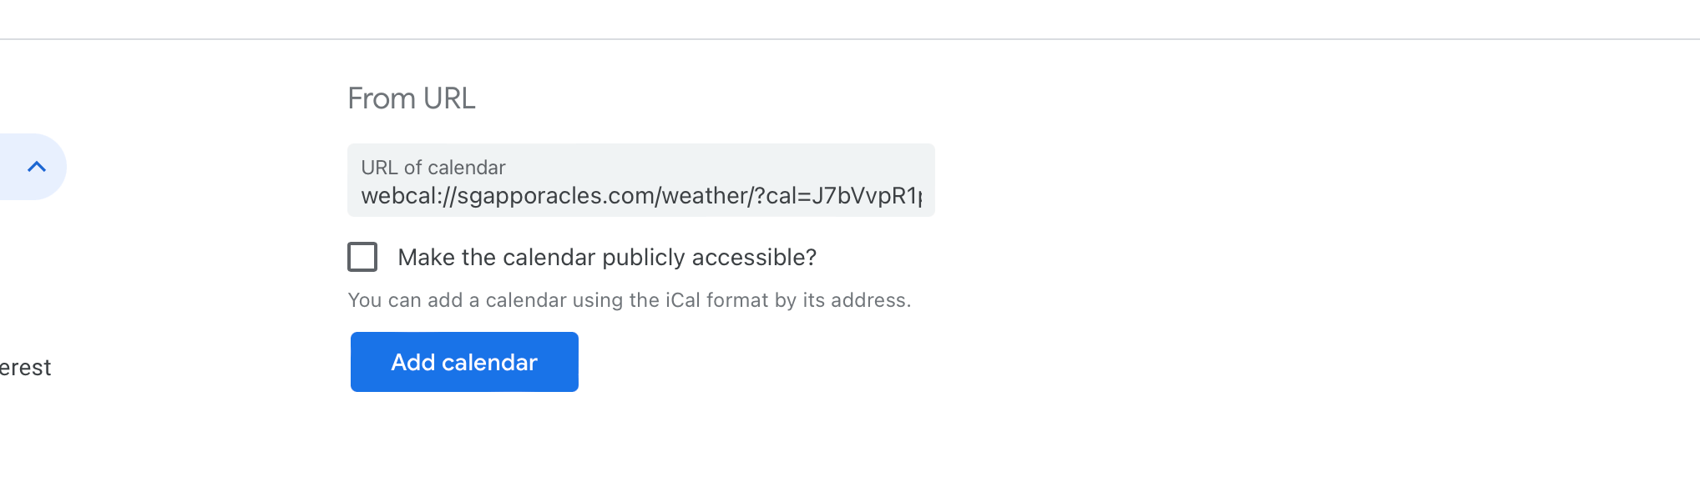Click the Add calendar button
Viewport: 1700px width, 477px height.
464,362
